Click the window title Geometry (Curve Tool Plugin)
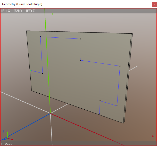 22,4
